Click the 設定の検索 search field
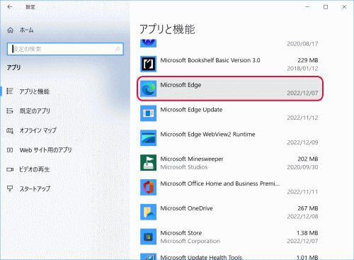Screen dimensions: 354x260 (65, 49)
